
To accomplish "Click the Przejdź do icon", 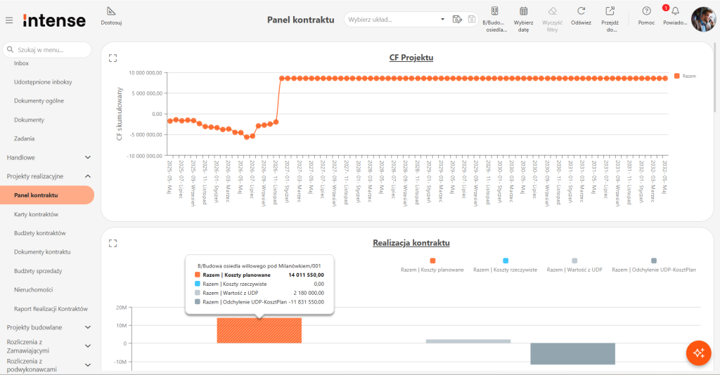I will coord(610,11).
